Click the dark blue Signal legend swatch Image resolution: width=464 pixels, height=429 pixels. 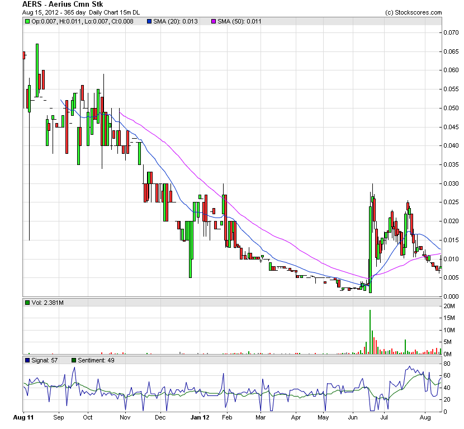click(x=27, y=360)
